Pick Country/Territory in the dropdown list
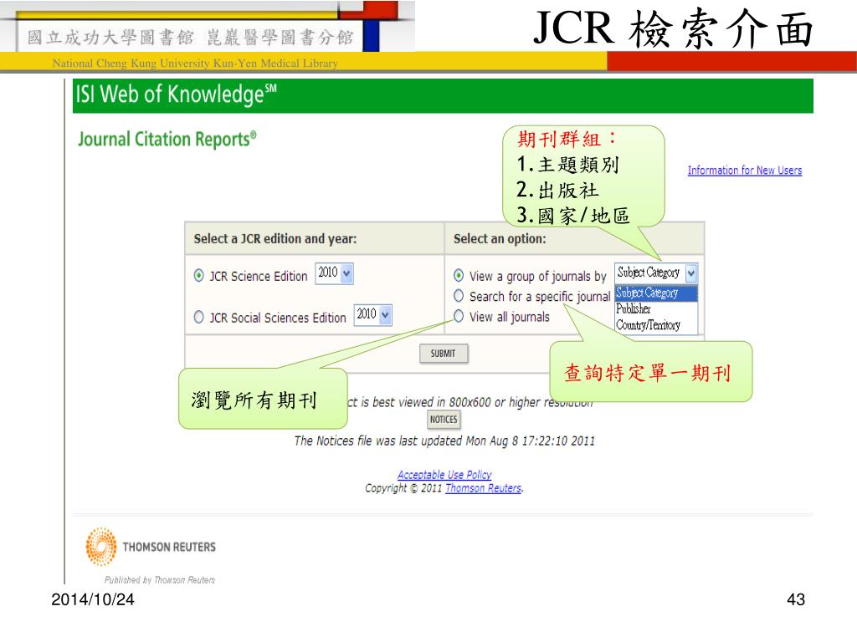Screen dimensions: 857x642 point(656,325)
